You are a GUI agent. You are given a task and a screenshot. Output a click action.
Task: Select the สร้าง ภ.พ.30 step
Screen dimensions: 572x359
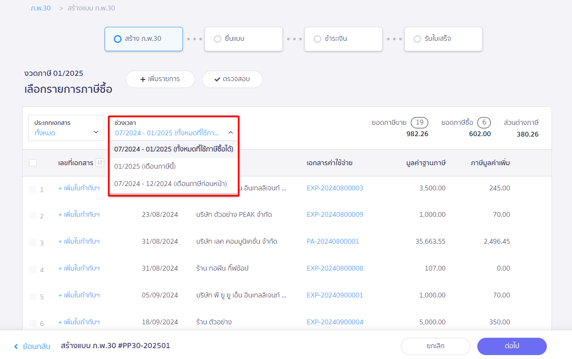point(143,39)
